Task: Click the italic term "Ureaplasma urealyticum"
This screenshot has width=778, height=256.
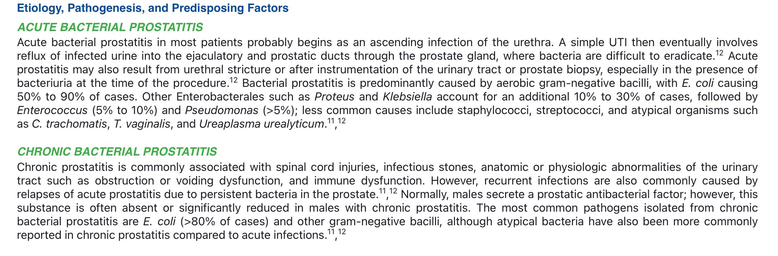Action: pyautogui.click(x=261, y=124)
